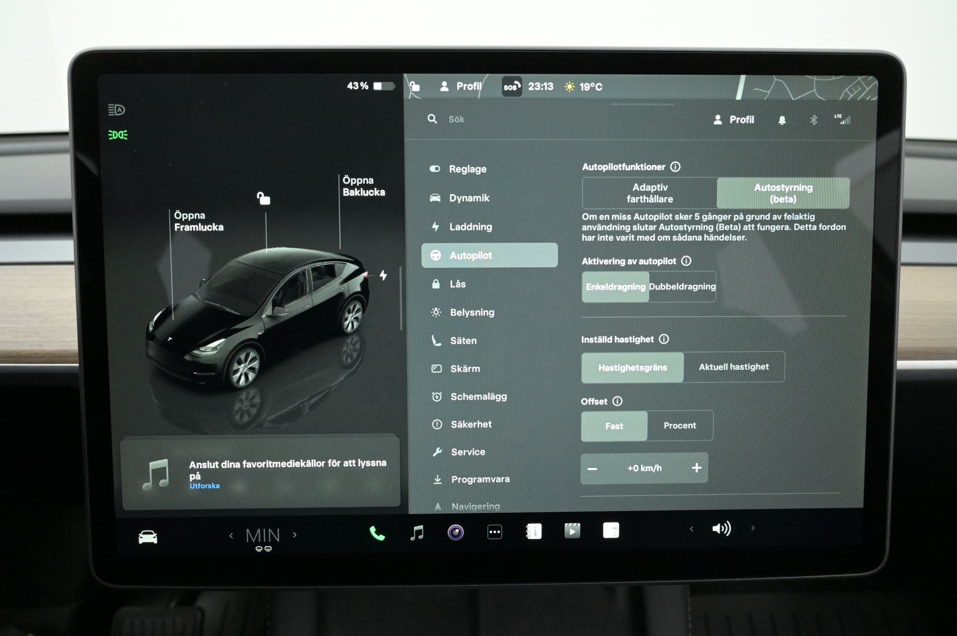Viewport: 957px width, 636px height.
Task: Tap the volume speaker icon
Action: point(722,529)
